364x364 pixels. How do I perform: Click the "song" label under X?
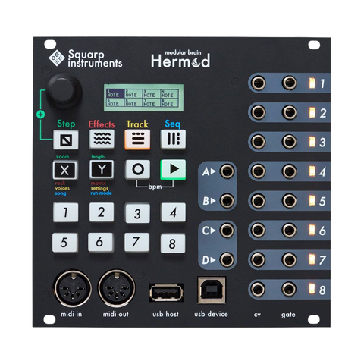pos(61,193)
